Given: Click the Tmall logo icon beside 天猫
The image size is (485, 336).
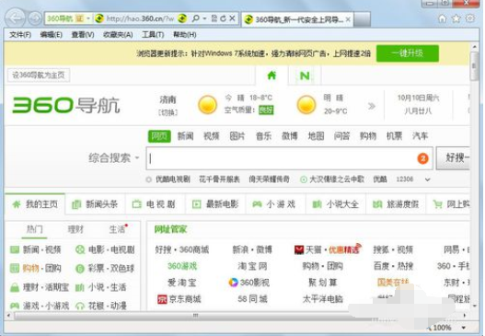Looking at the screenshot, I should click(x=299, y=249).
